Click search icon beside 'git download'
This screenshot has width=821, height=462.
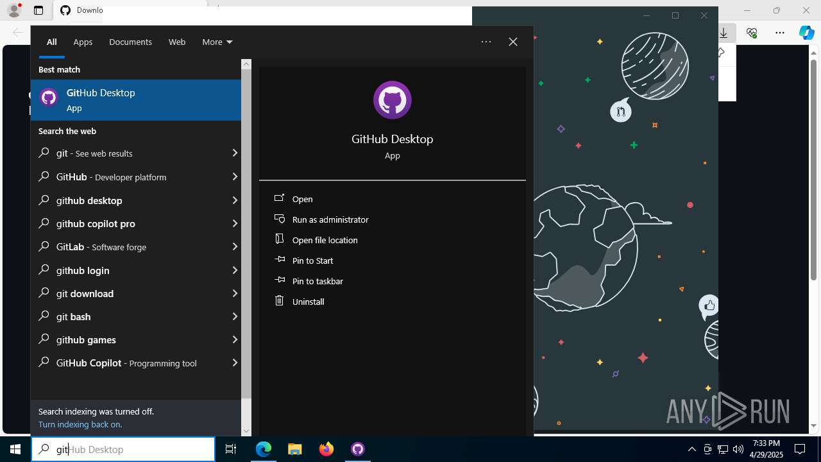click(44, 293)
